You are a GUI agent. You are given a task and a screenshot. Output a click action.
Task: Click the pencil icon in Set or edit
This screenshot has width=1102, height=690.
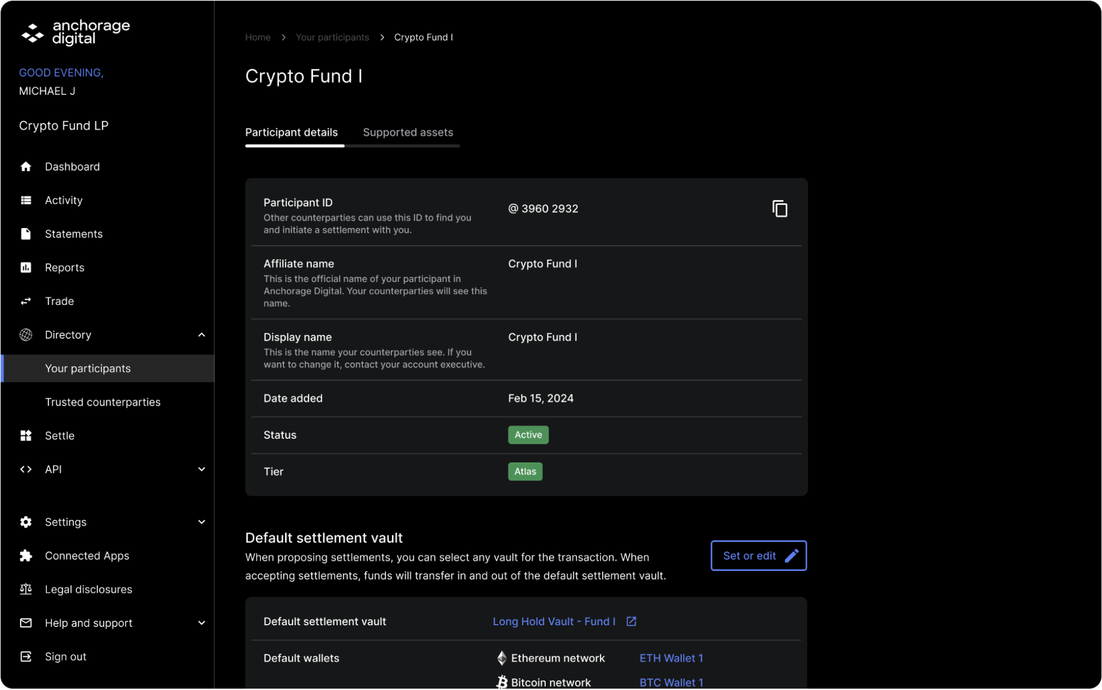click(x=792, y=556)
